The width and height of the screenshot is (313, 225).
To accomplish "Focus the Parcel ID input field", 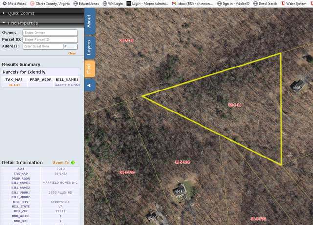I will 50,40.
